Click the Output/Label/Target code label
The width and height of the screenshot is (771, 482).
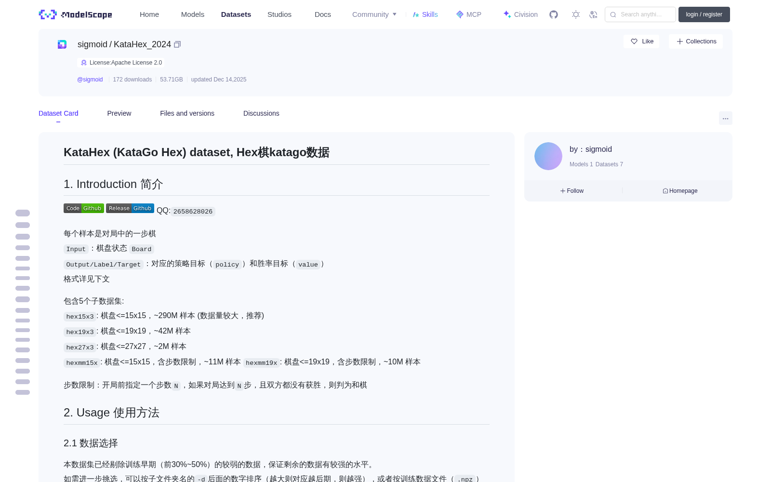pos(104,265)
